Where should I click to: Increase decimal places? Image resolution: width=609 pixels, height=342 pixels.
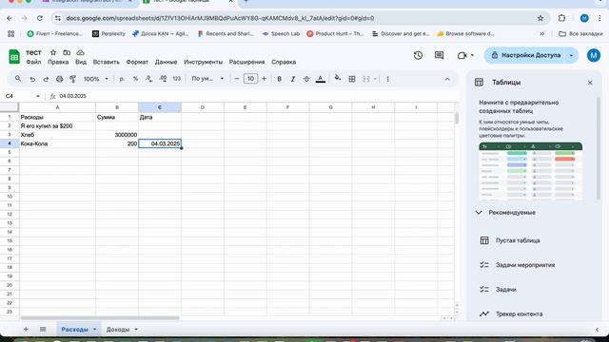click(163, 79)
